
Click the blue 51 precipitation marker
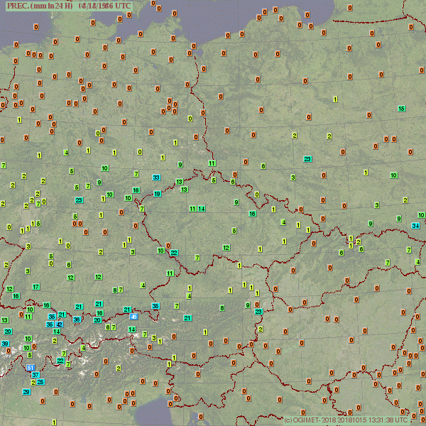(x=31, y=367)
